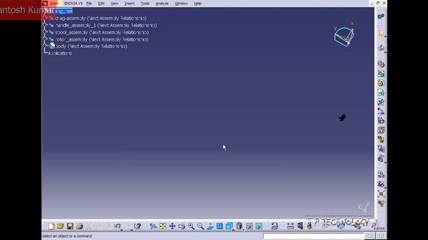Click the 3D compass
The height and width of the screenshot is (240, 428).
344,36
